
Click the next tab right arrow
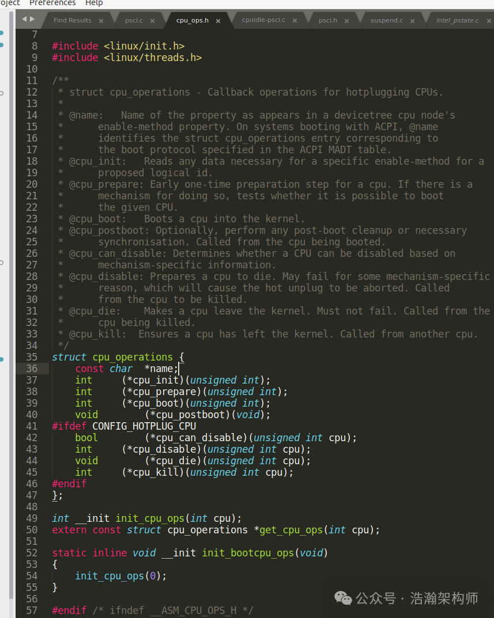(32, 19)
